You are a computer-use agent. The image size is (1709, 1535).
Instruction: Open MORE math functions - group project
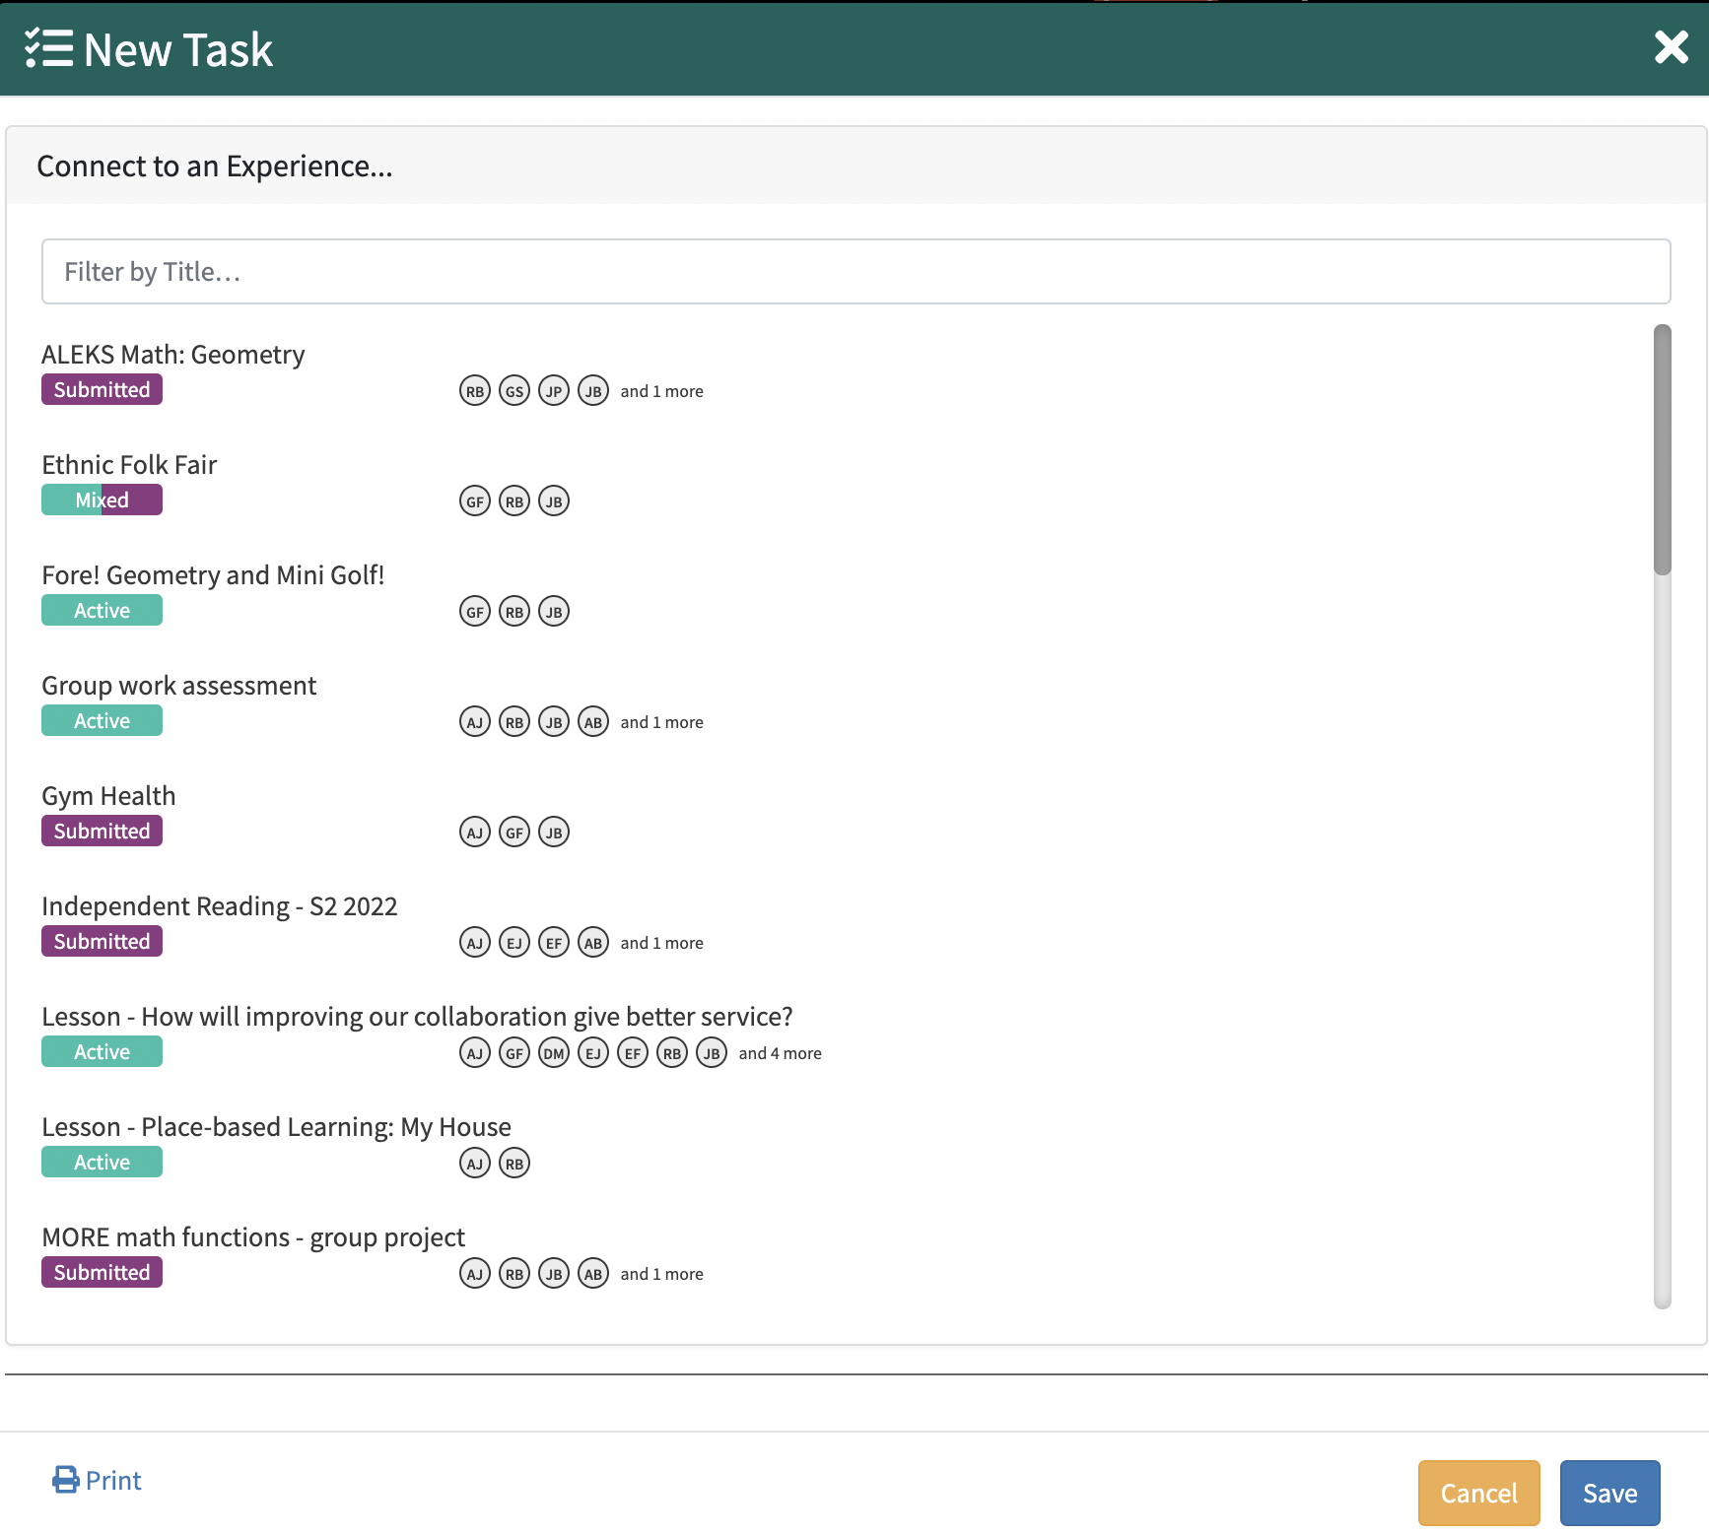(253, 1237)
